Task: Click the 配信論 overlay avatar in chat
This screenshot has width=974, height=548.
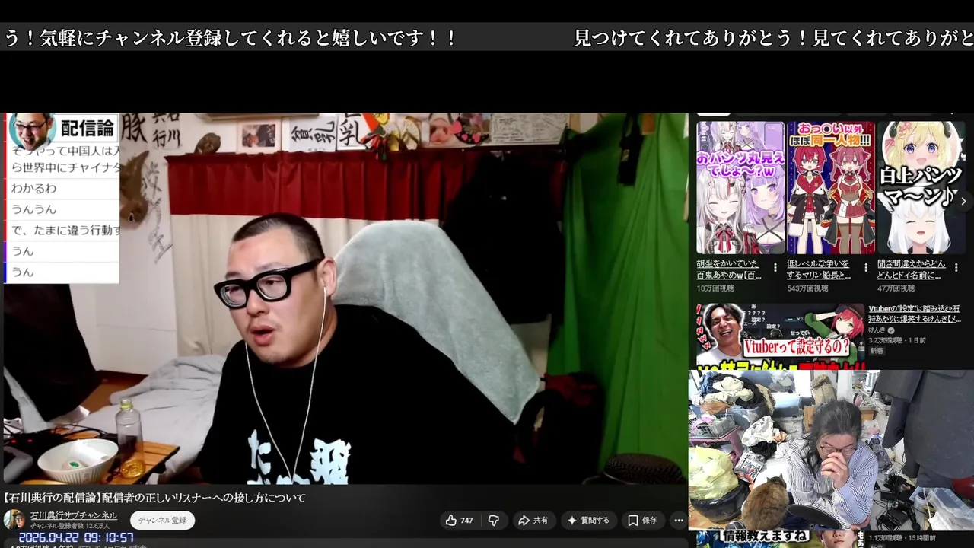Action: coord(31,129)
